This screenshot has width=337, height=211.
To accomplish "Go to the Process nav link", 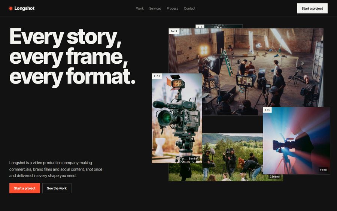I will click(172, 8).
